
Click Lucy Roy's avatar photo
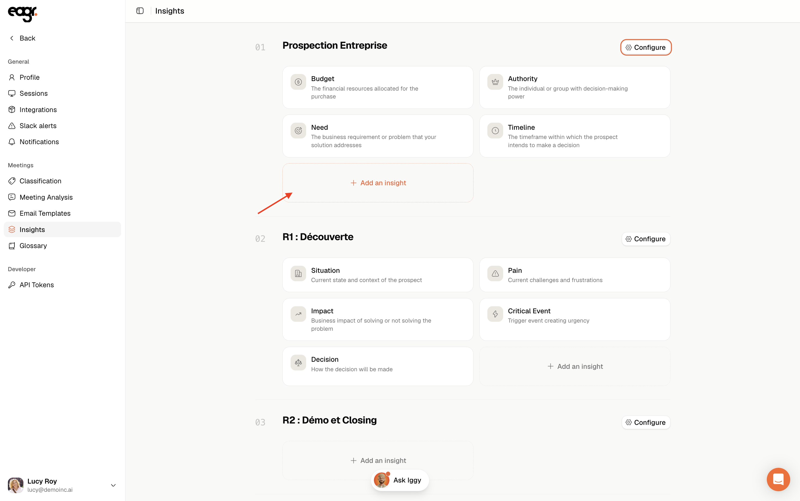coord(16,485)
